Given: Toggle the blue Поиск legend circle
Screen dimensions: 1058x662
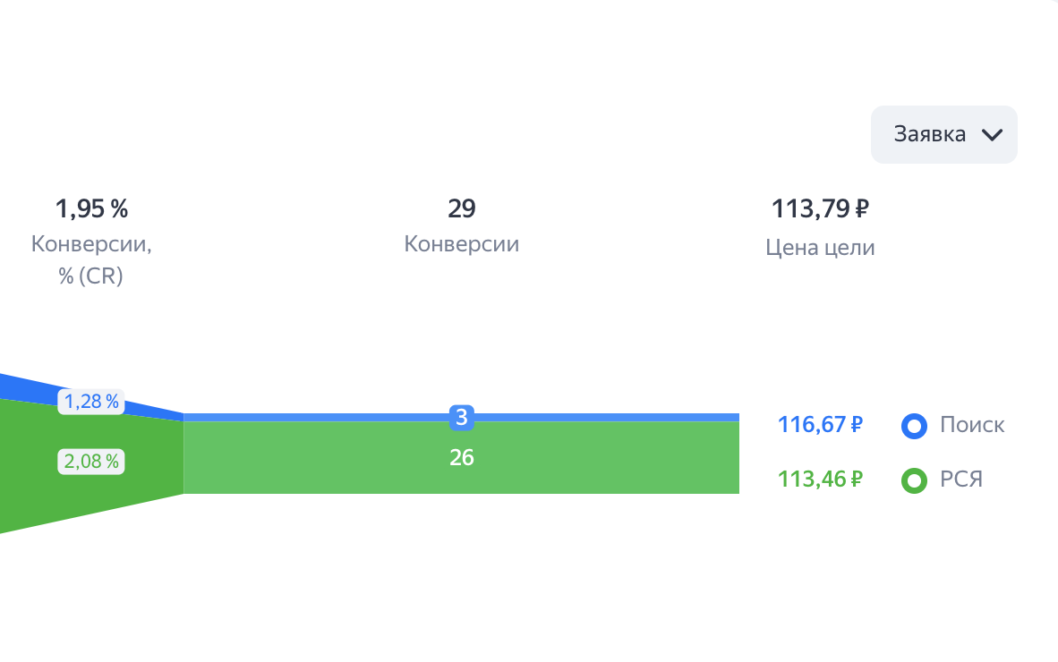Looking at the screenshot, I should [x=914, y=426].
